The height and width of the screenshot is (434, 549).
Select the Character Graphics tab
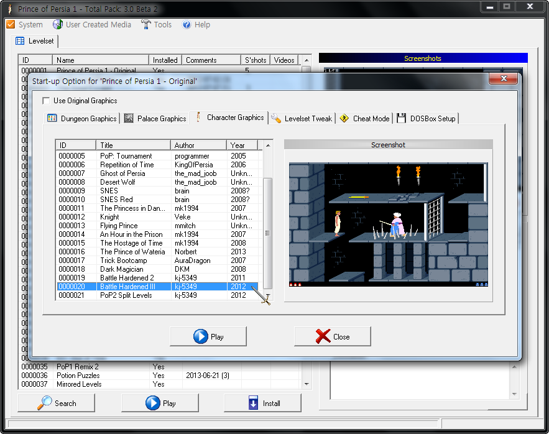coord(229,118)
